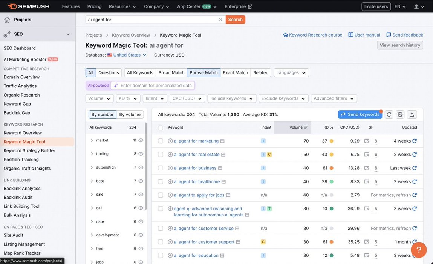This screenshot has height=264, width=433.
Task: Open the Exclude keywords dropdown
Action: tap(283, 98)
